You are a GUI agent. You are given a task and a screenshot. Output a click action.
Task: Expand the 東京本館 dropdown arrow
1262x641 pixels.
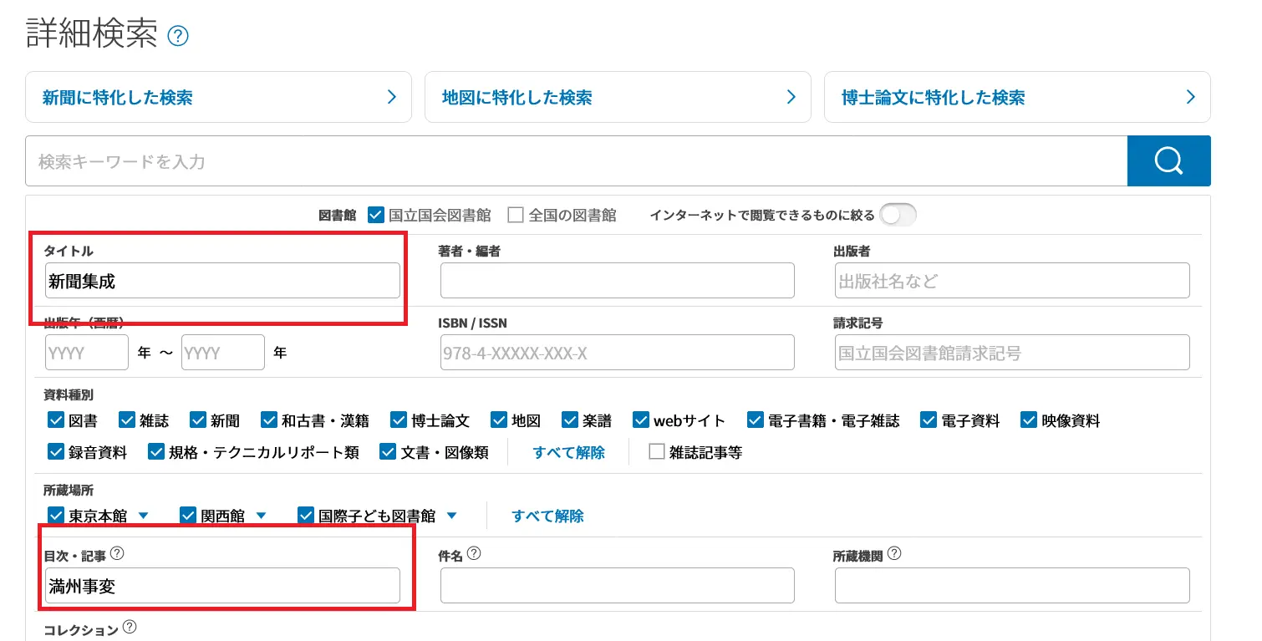(143, 516)
